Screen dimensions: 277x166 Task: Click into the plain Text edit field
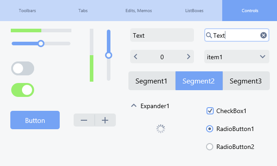point(162,35)
